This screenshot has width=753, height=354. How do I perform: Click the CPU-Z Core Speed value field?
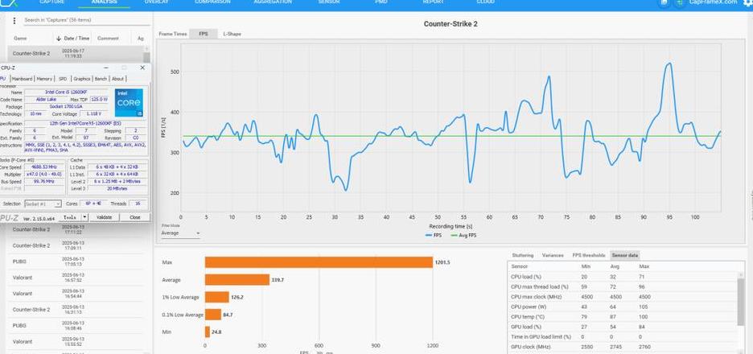tap(43, 167)
